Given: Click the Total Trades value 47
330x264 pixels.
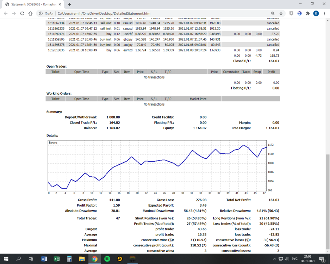Looking at the screenshot, I should (118, 218).
